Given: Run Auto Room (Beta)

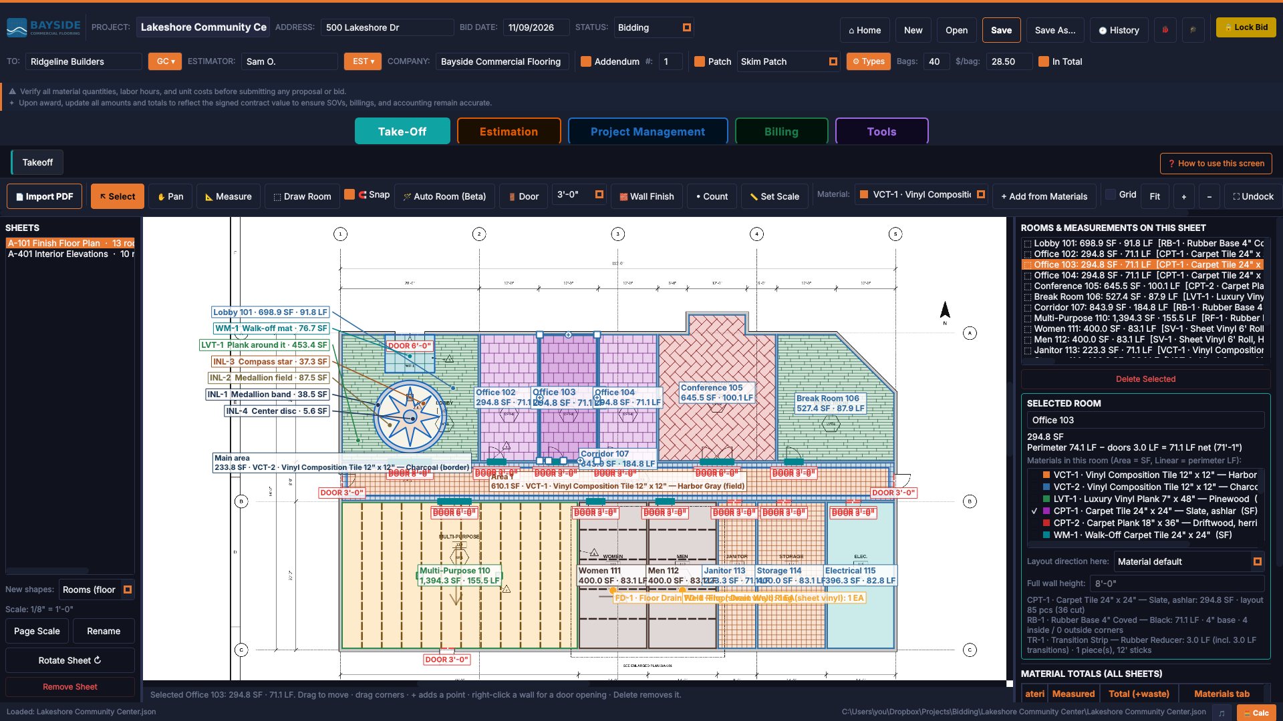Looking at the screenshot, I should point(444,196).
